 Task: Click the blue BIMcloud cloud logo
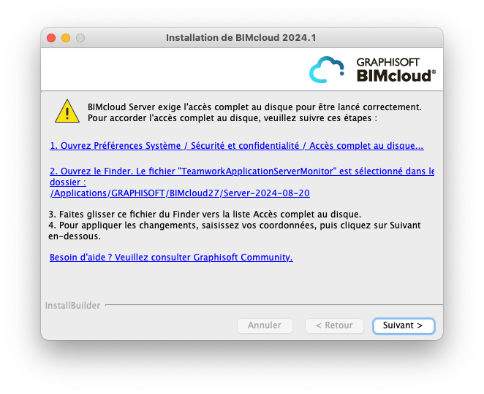[327, 69]
